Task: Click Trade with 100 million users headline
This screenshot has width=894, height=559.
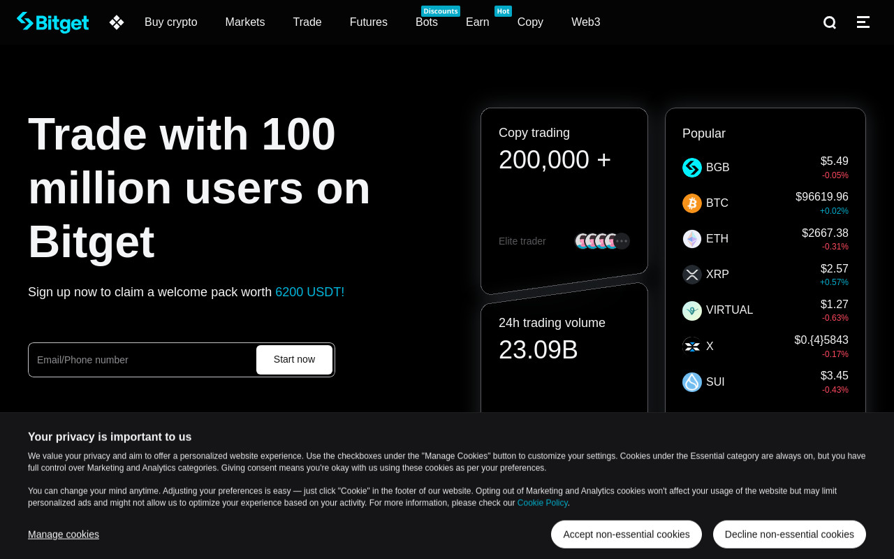Action: (x=199, y=187)
